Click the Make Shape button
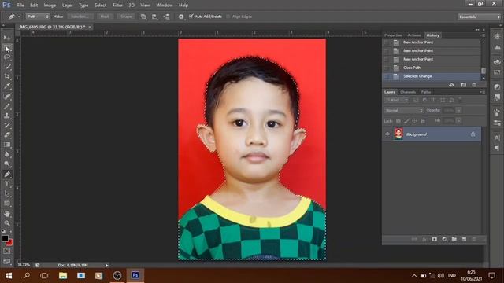 click(x=126, y=17)
